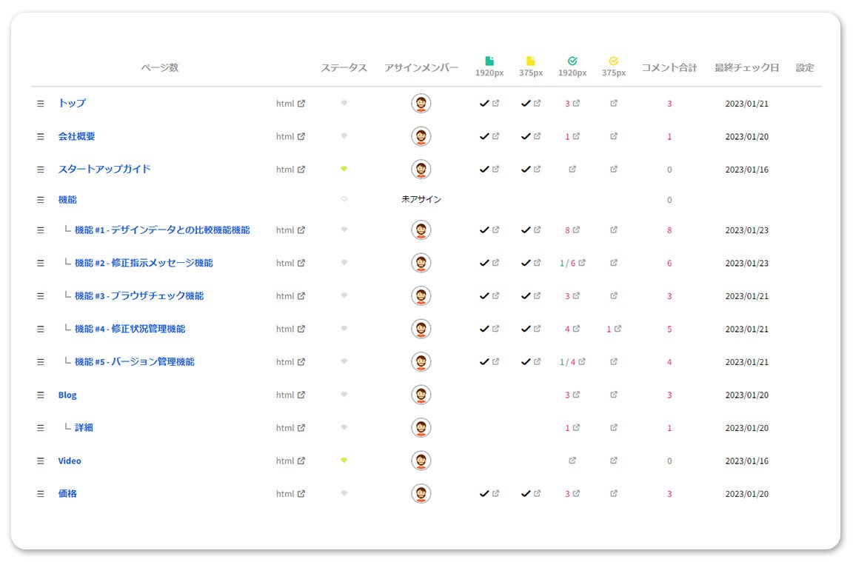The width and height of the screenshot is (853, 562).
Task: Click the drag handle for Blog row
Action: coord(40,395)
